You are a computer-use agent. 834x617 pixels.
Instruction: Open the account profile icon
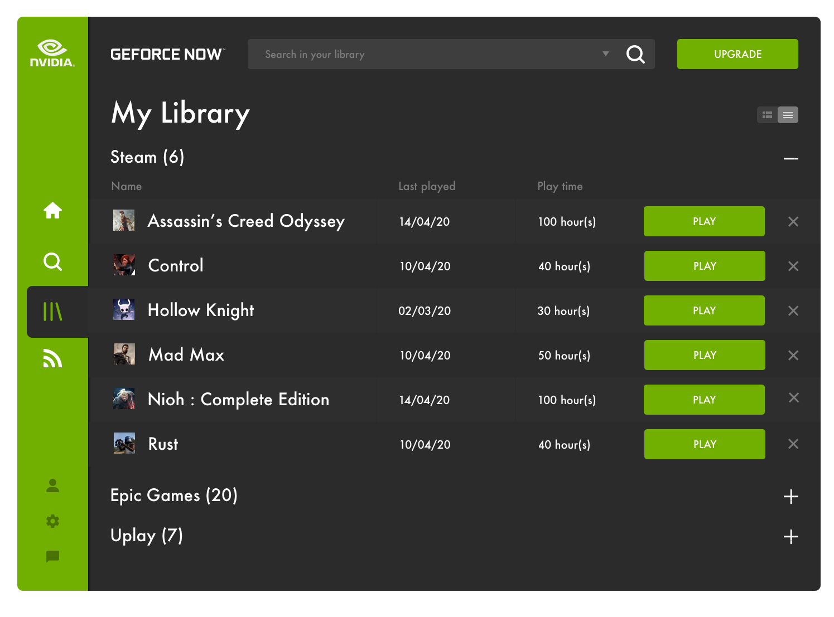(52, 485)
